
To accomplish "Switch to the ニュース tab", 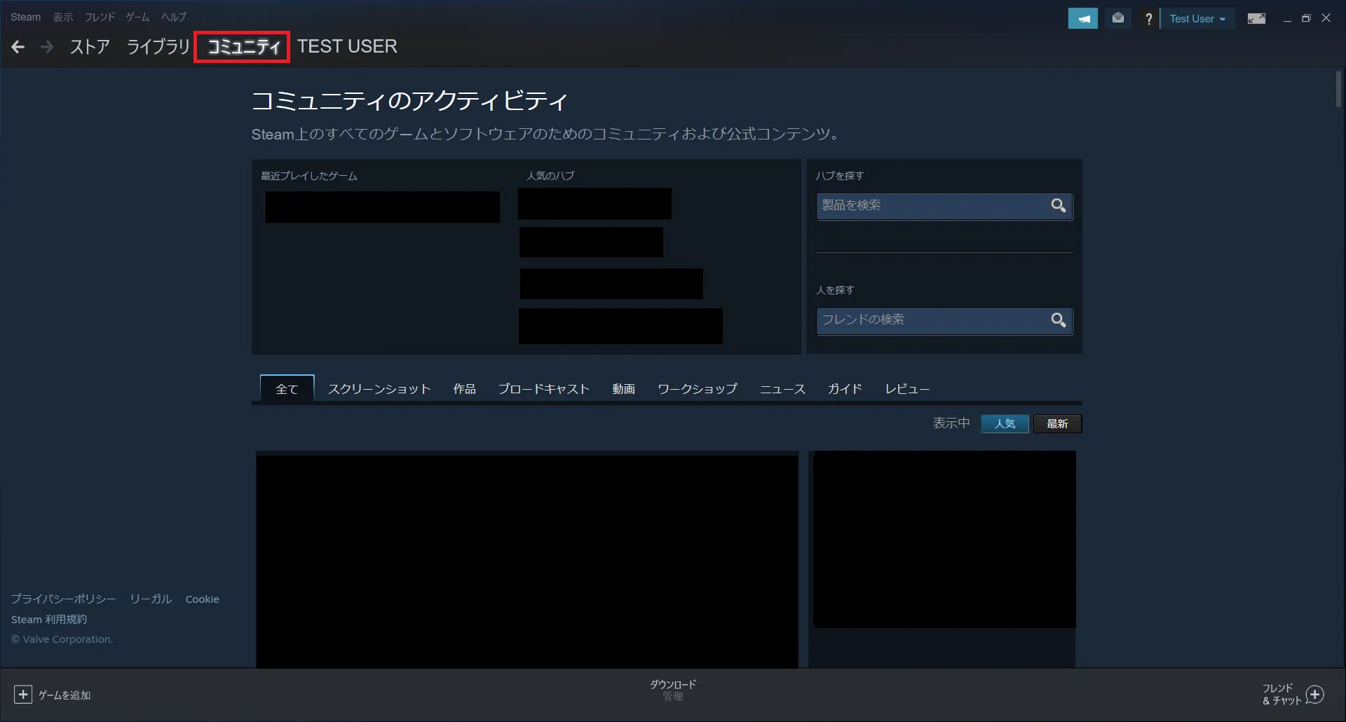I will [x=782, y=389].
